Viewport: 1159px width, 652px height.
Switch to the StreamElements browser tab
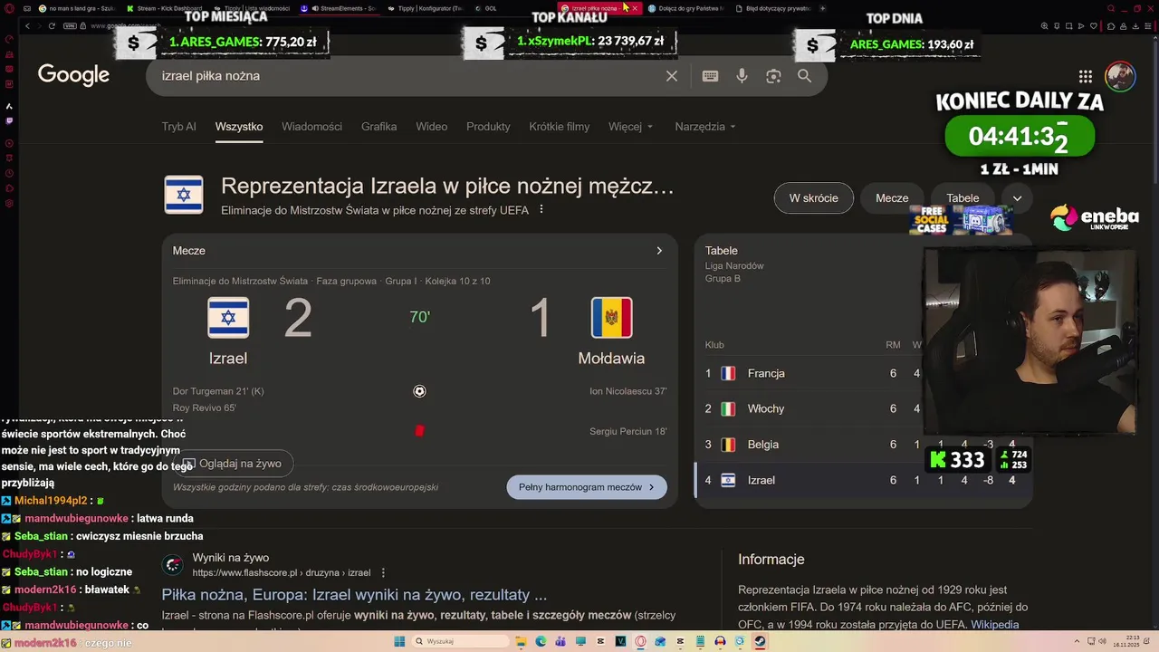click(x=340, y=8)
